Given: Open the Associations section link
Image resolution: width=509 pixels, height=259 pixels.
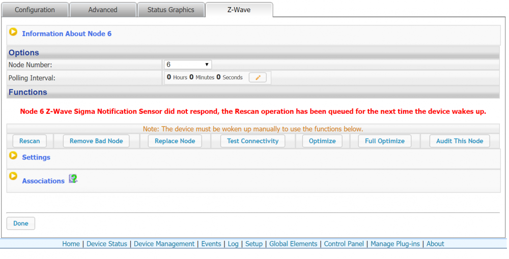Looking at the screenshot, I should pos(43,181).
